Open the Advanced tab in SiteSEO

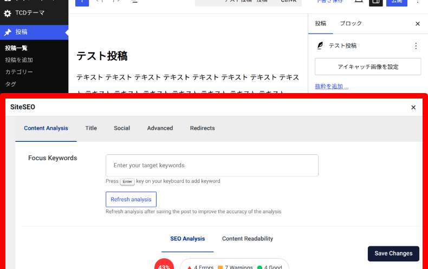(160, 128)
